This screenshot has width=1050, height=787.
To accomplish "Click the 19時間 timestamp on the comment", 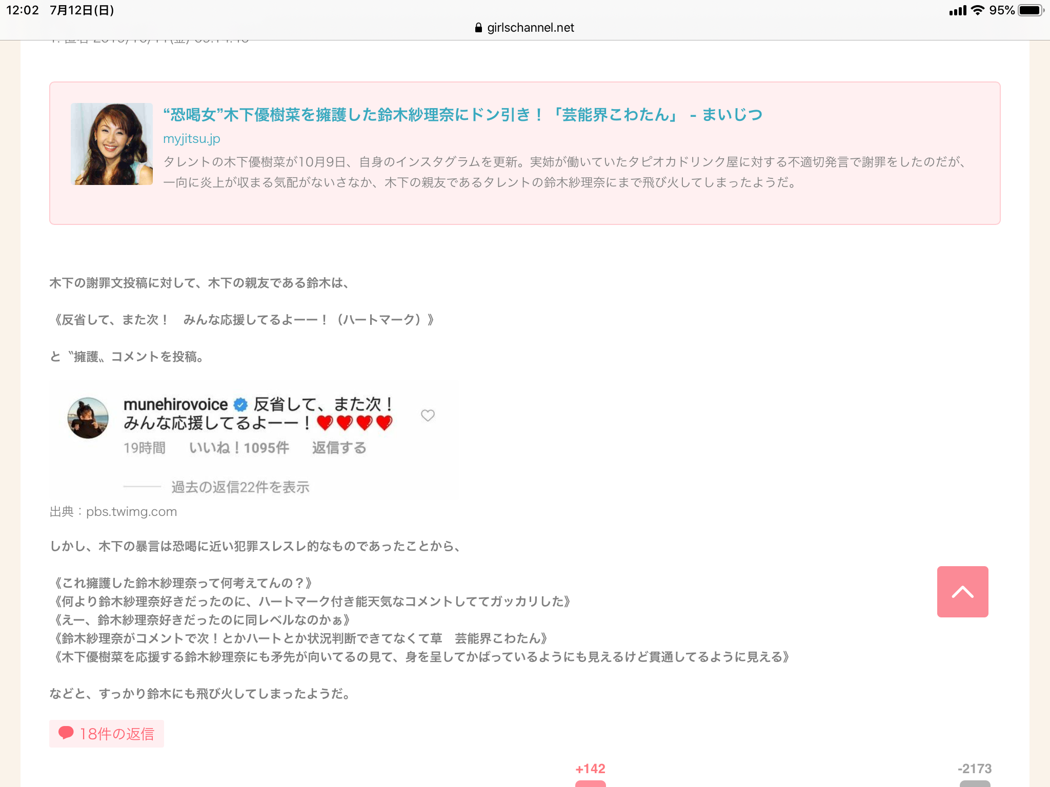I will tap(144, 448).
